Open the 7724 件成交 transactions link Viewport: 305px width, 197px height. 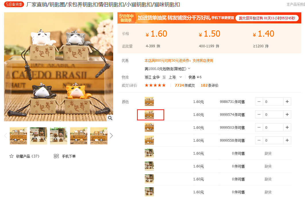click(x=185, y=85)
